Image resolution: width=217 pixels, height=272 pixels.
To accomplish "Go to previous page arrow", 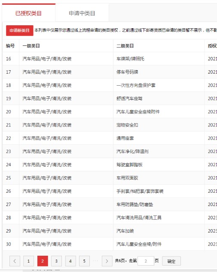I will (15, 261).
